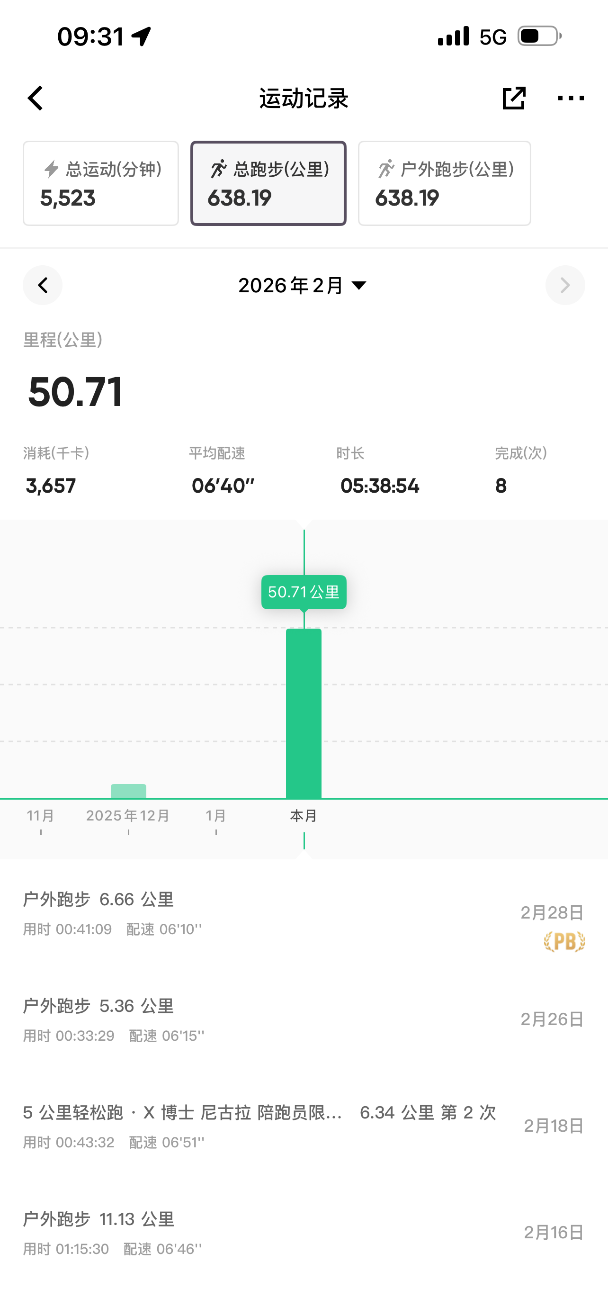Go to previous month with left chevron

pyautogui.click(x=43, y=285)
